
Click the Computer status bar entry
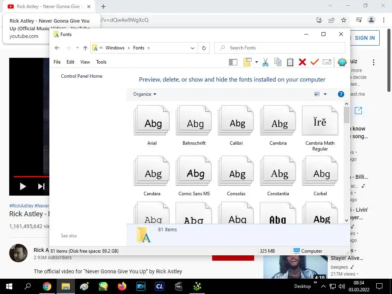click(308, 251)
